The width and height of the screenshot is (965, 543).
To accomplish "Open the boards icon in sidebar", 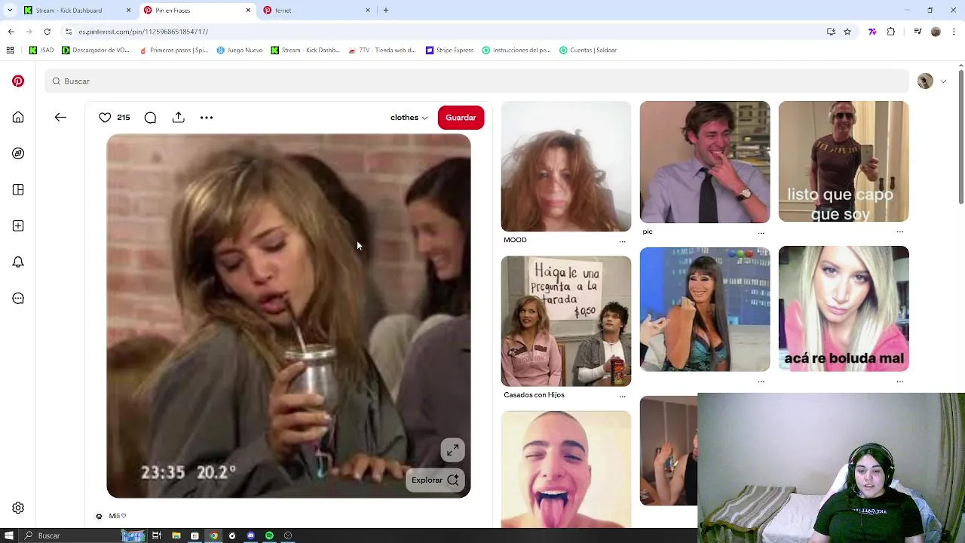I will [x=18, y=189].
